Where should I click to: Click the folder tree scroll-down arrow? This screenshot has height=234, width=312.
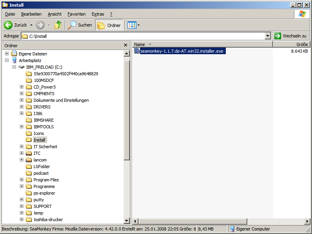[127, 220]
